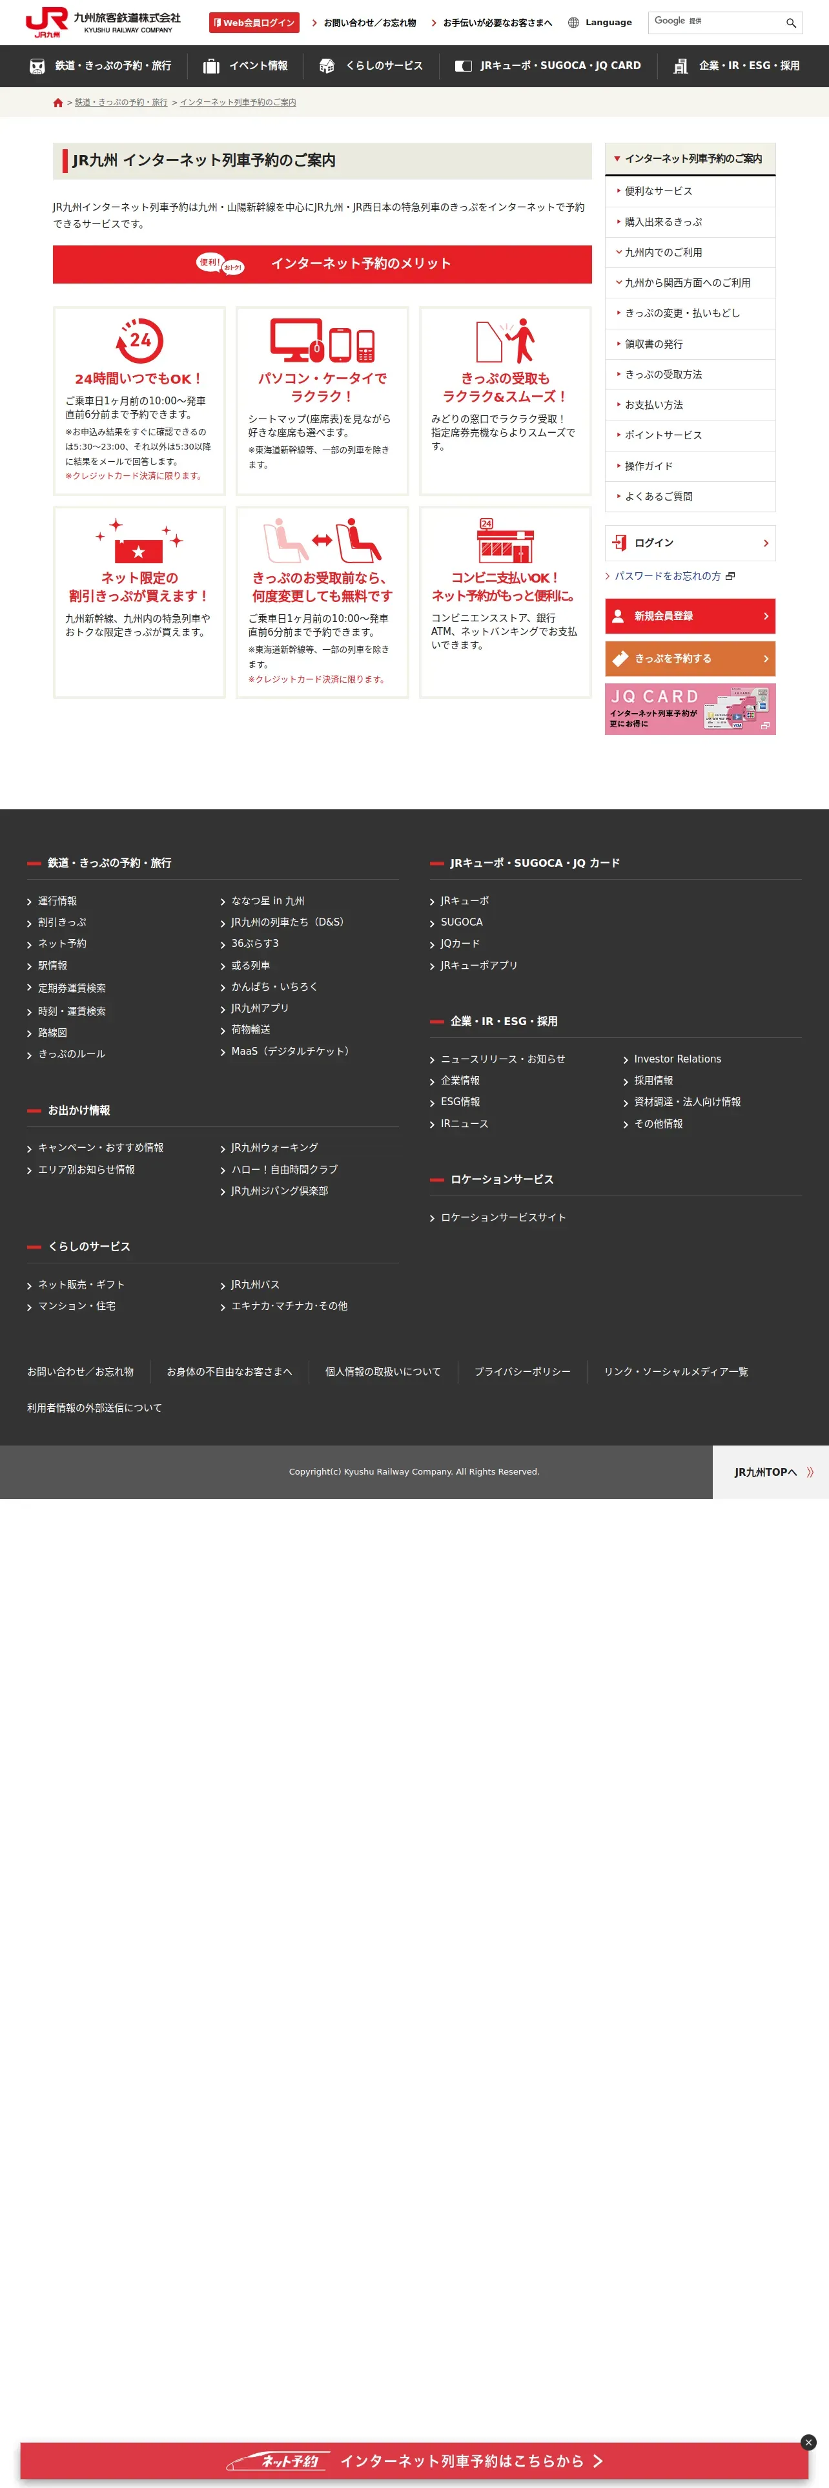Click the ticket icon on きっぷを予約する
Viewport: 829px width, 2488px height.
click(620, 659)
